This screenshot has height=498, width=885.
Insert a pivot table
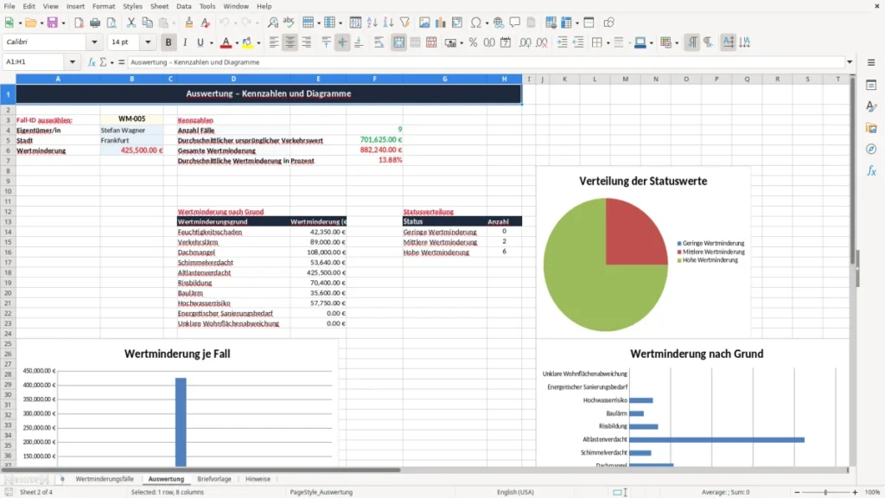[457, 22]
